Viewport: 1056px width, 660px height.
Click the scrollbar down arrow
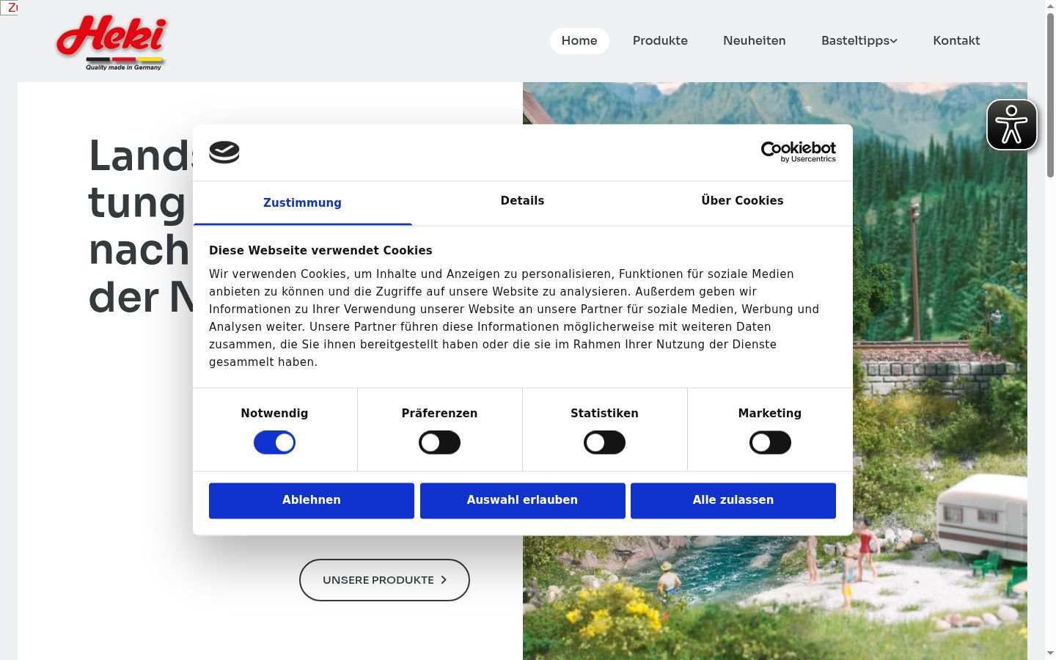click(x=1050, y=653)
